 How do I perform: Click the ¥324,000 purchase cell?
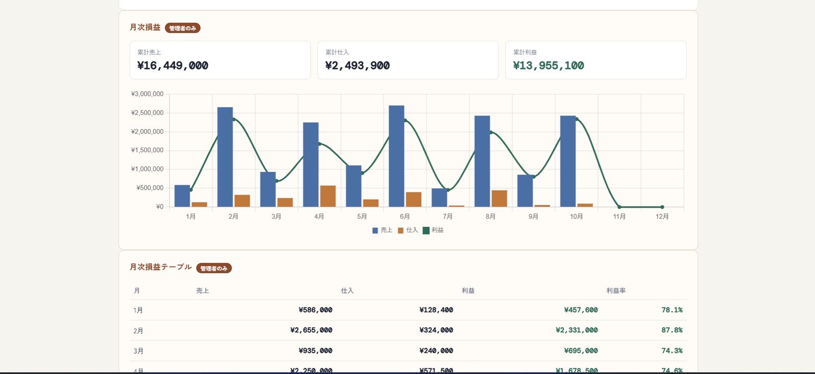coord(436,330)
